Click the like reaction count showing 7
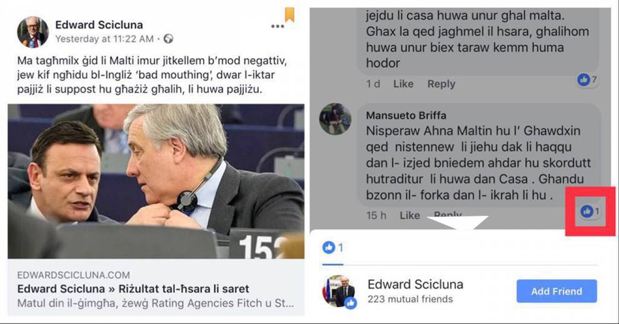This screenshot has height=324, width=619. pyautogui.click(x=587, y=80)
